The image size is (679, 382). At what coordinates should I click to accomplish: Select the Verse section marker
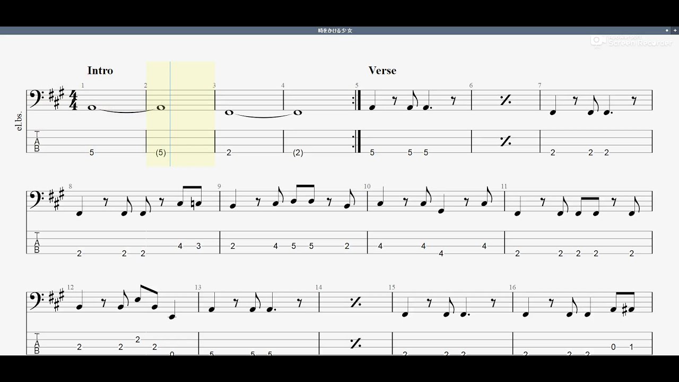click(382, 71)
